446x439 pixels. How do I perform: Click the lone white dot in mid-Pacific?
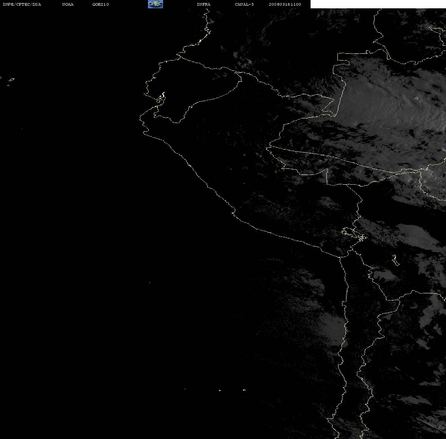(x=150, y=283)
